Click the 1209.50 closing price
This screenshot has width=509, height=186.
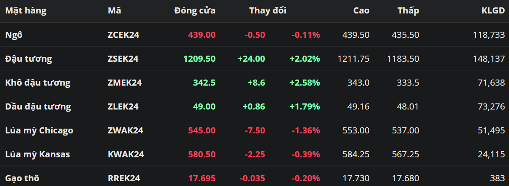pos(199,59)
